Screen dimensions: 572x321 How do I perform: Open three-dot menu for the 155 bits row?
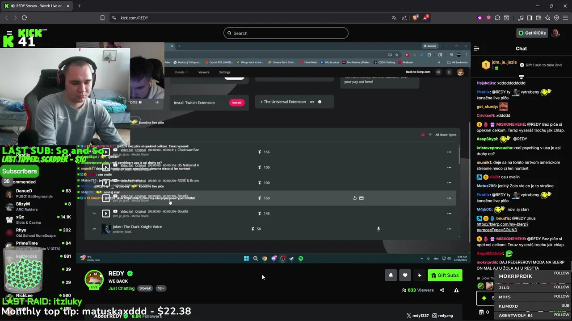[449, 152]
